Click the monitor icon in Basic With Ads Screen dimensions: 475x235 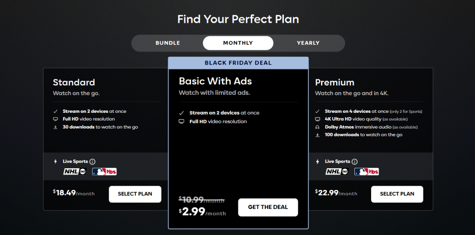click(181, 122)
